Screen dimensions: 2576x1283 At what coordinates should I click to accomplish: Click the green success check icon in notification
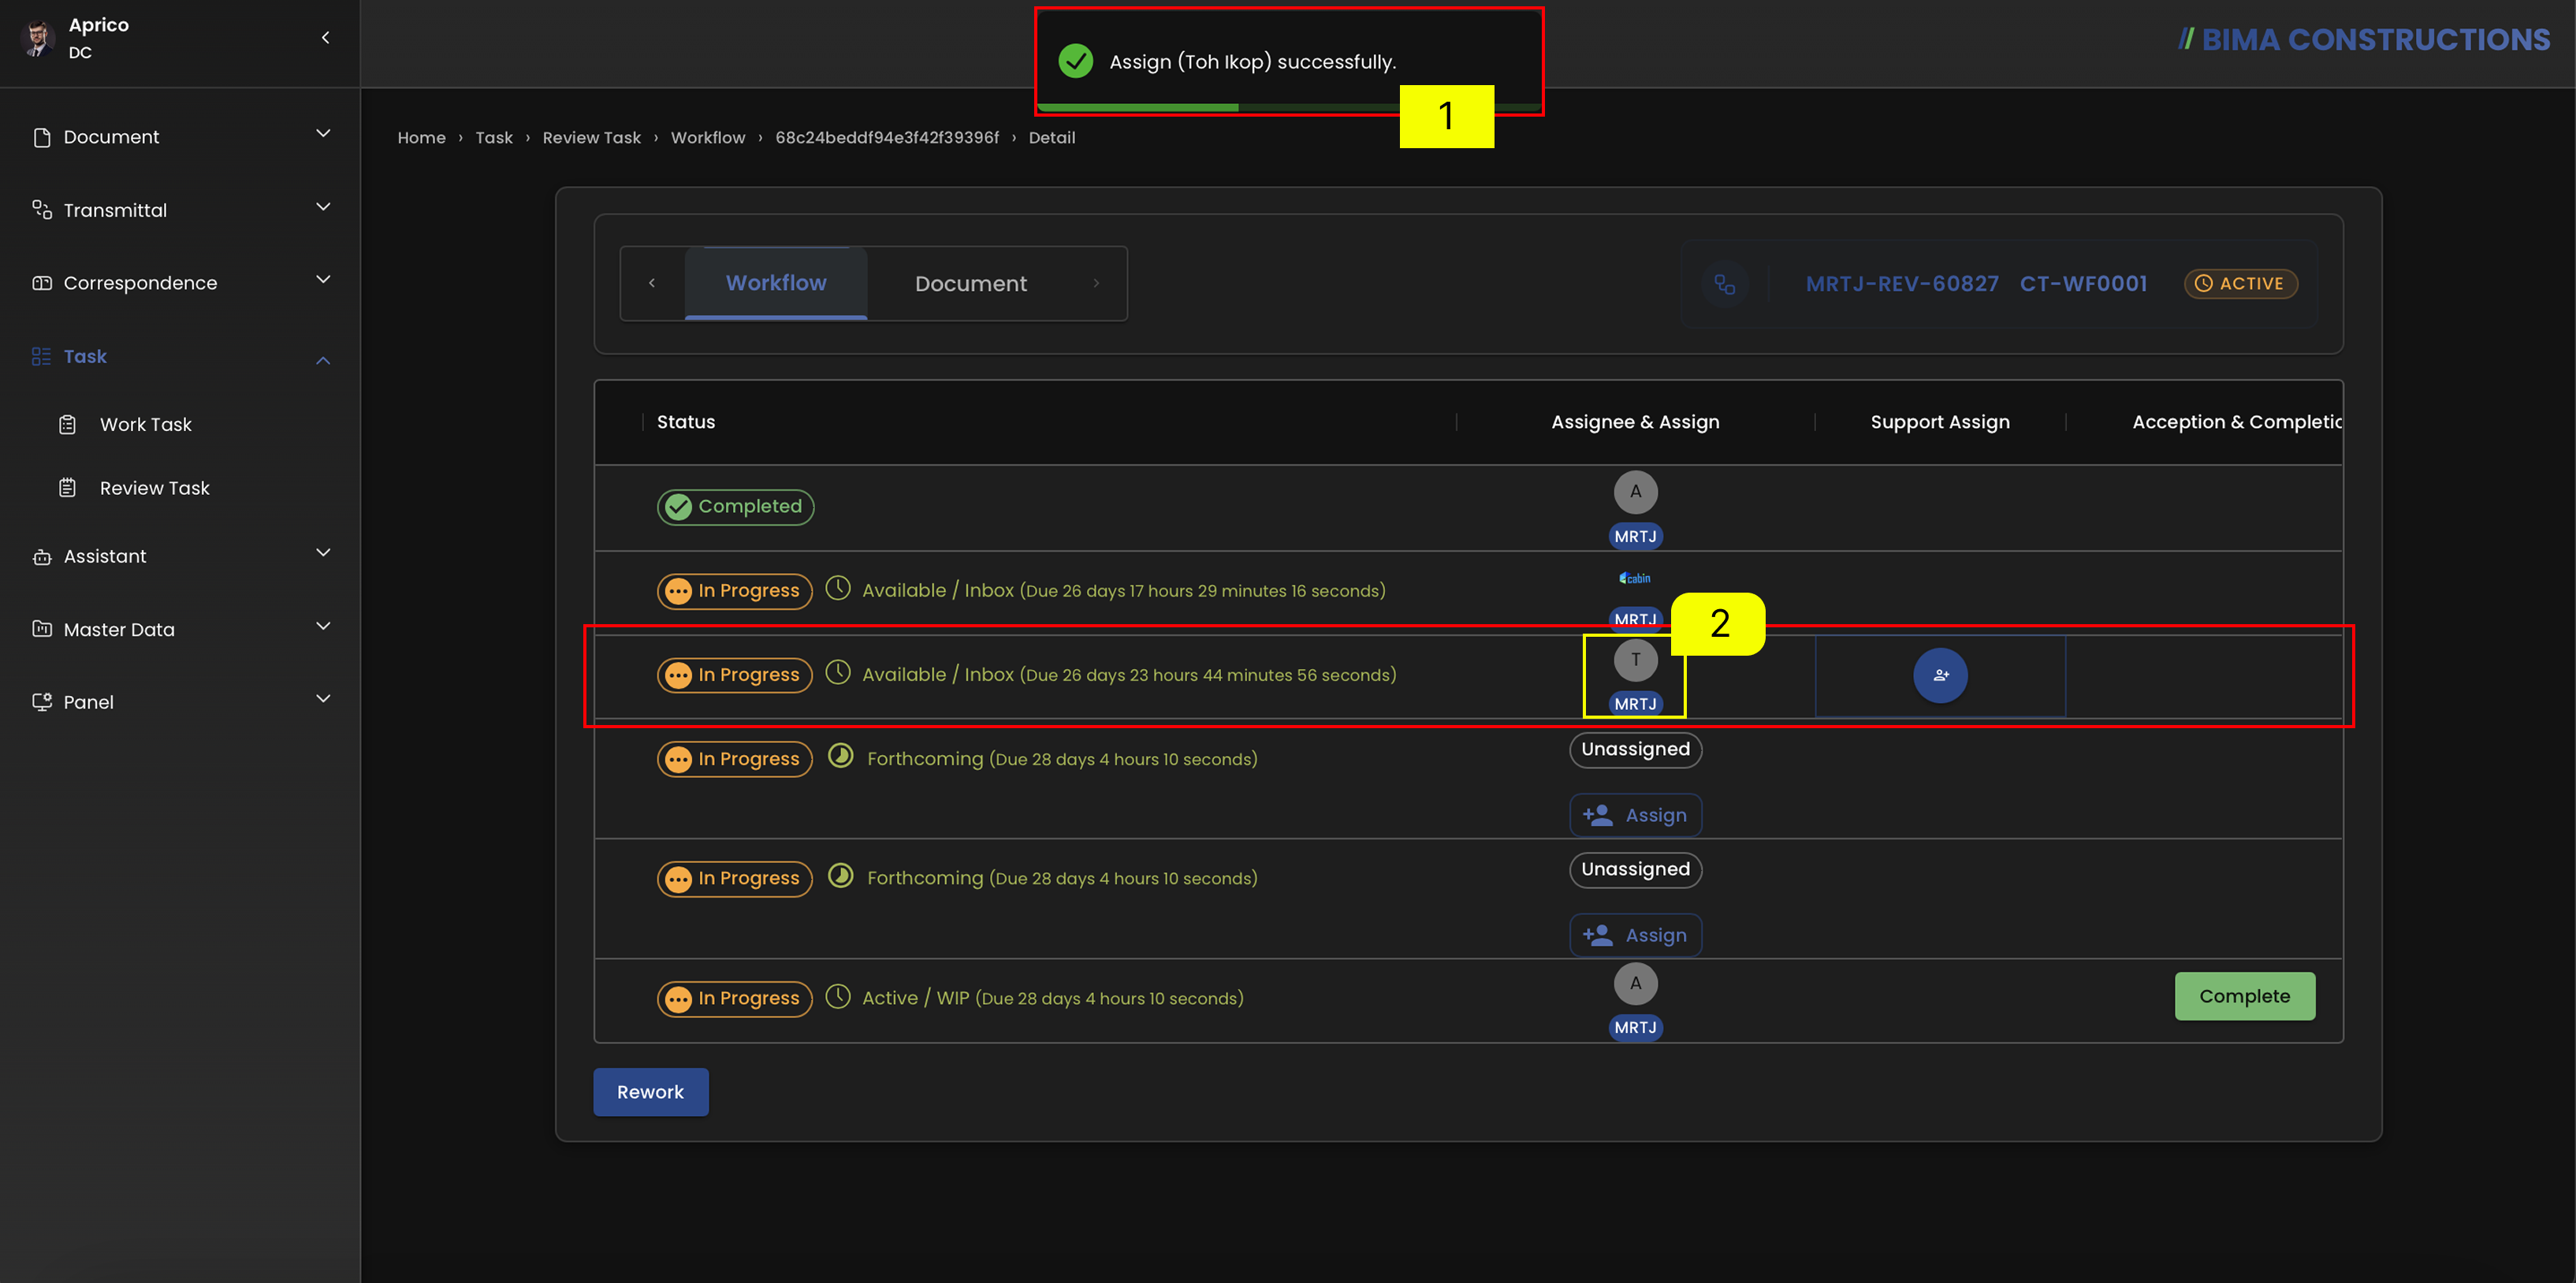tap(1076, 61)
